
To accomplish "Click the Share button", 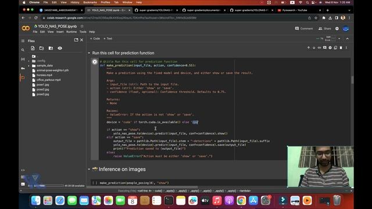I will [325, 28].
